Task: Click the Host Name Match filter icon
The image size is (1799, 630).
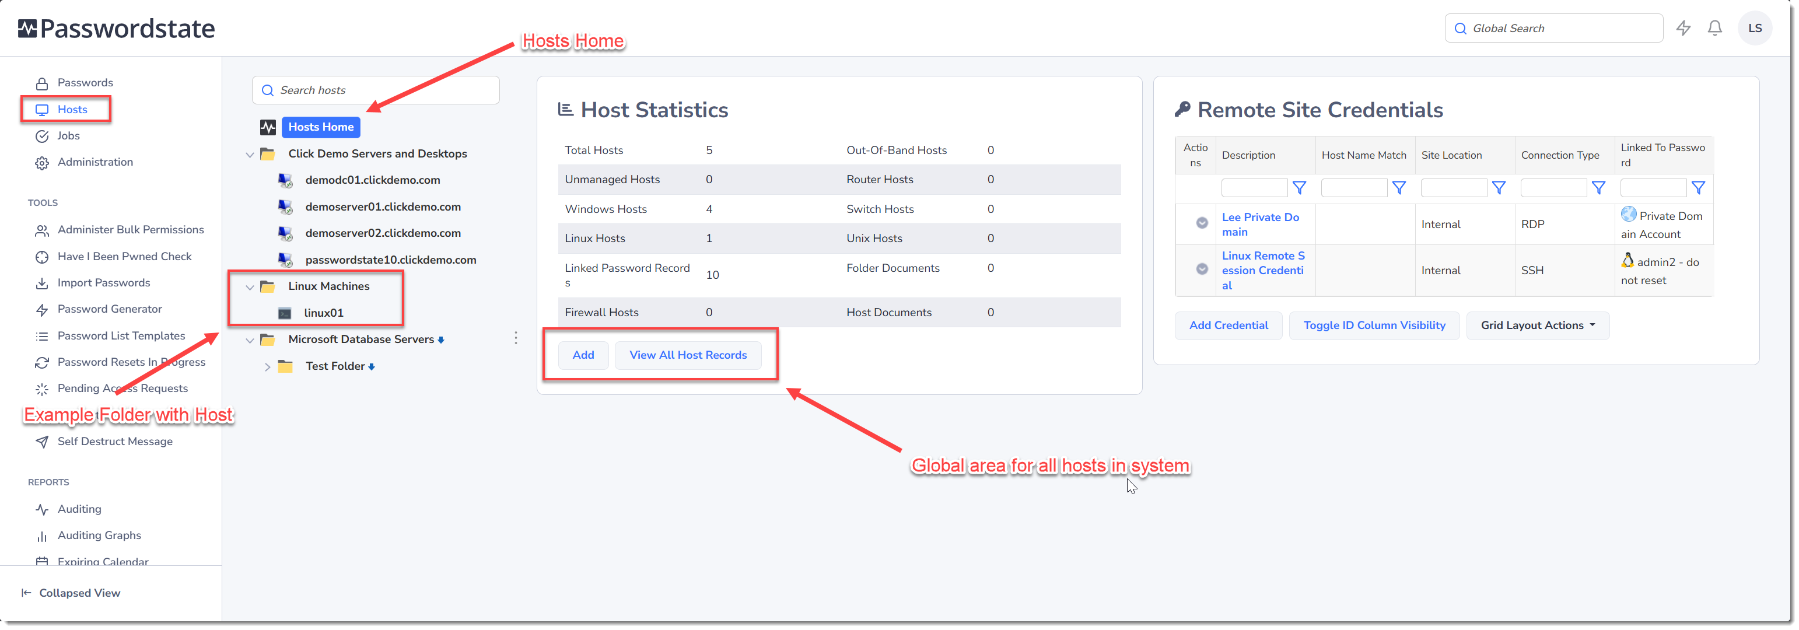Action: pos(1399,188)
